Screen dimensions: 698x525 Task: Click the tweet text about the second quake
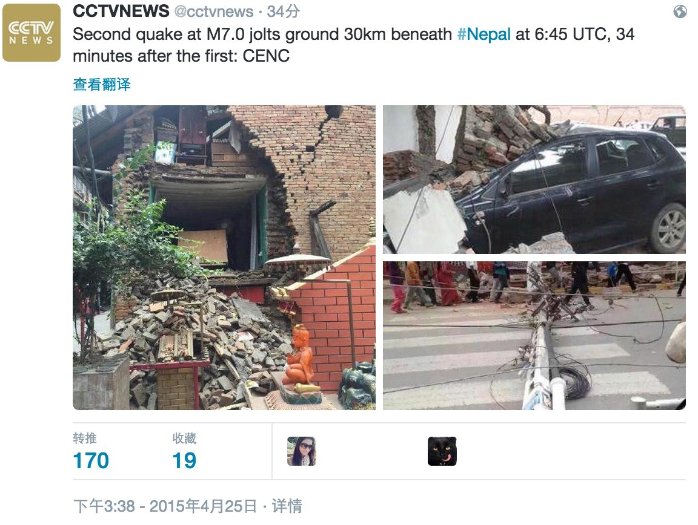click(353, 45)
